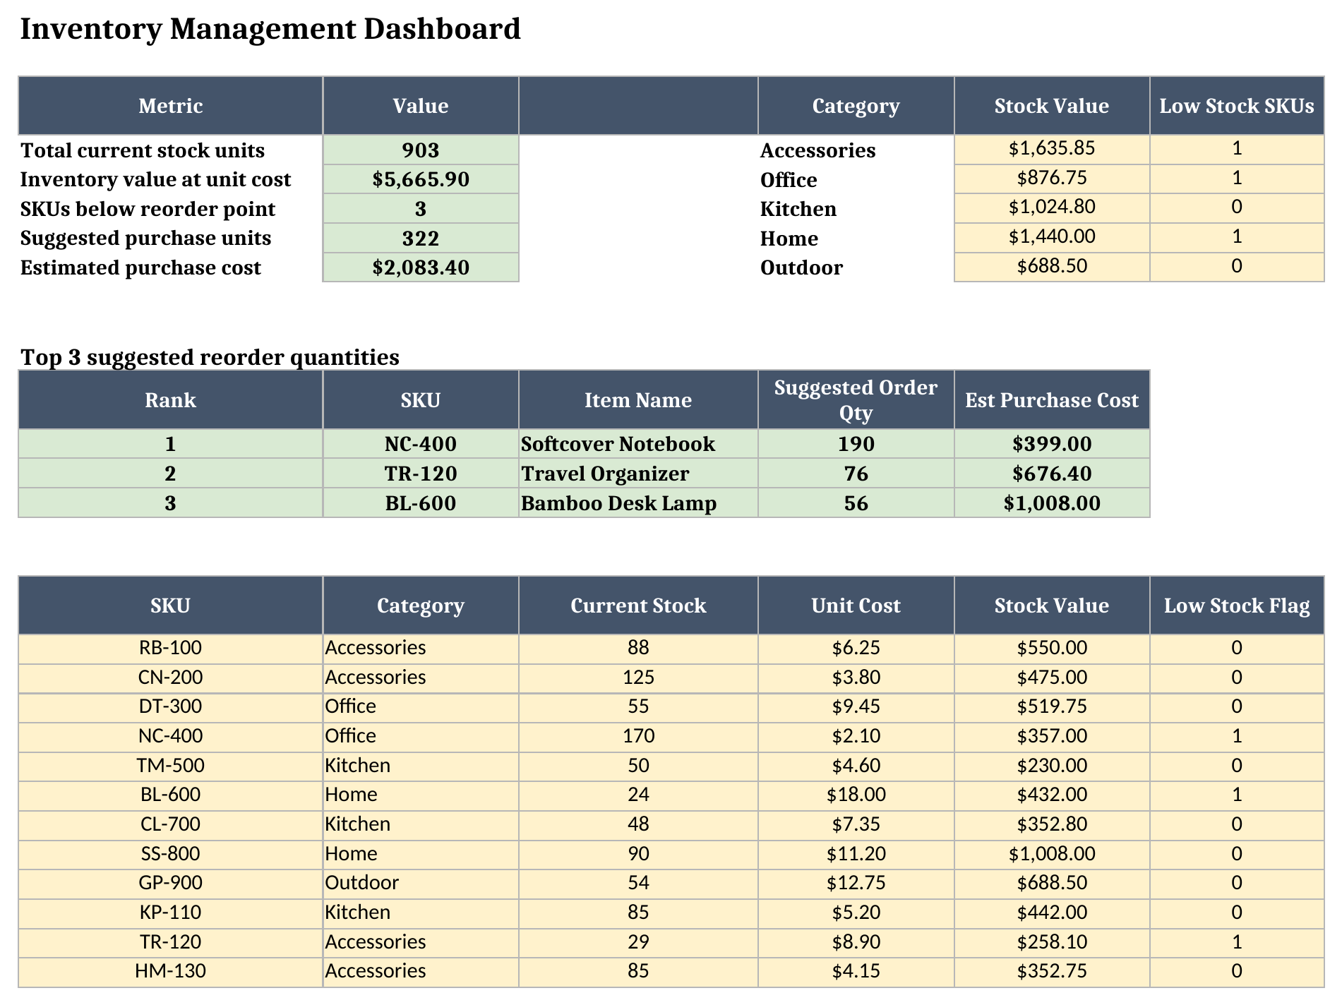Click the Low Stock Flag column header
Viewport: 1342px width, 1005px height.
[1237, 606]
